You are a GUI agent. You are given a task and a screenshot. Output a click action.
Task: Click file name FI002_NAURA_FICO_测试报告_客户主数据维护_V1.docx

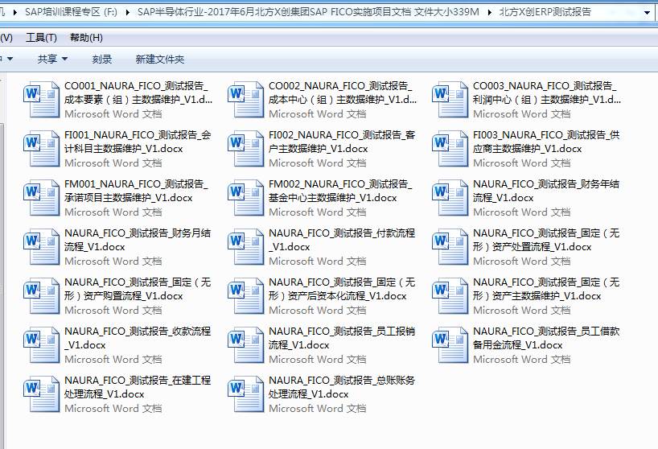click(x=342, y=142)
